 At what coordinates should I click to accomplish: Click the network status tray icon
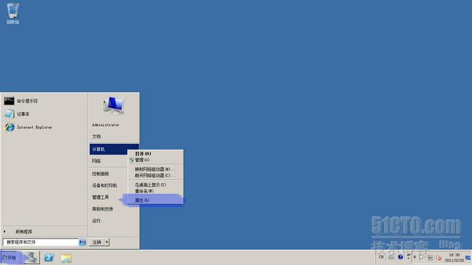431,258
